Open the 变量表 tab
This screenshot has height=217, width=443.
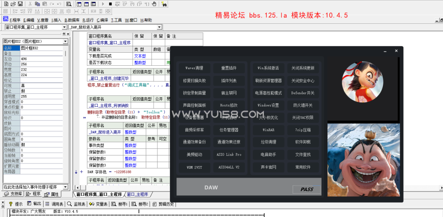click(x=97, y=204)
